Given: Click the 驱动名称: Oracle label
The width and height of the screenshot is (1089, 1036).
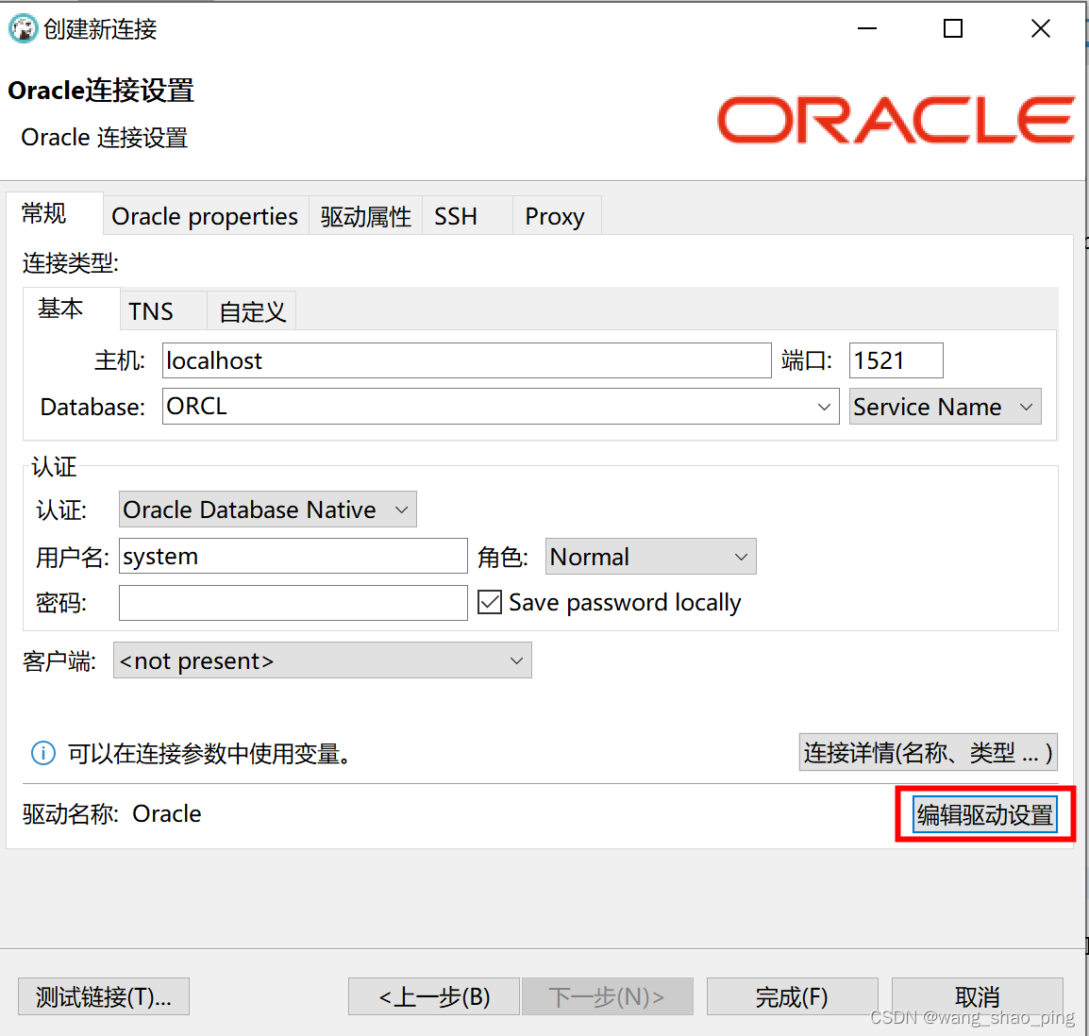Looking at the screenshot, I should [111, 814].
